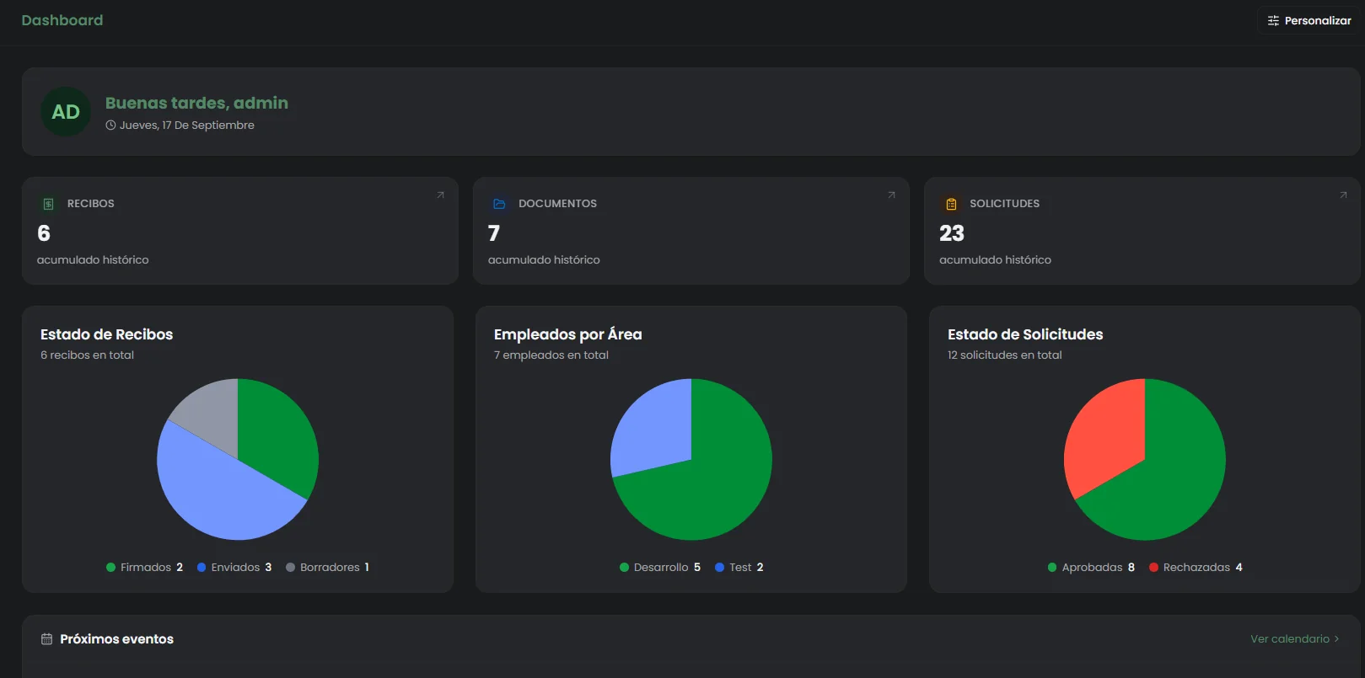Click the Jueves, 17 De Septiembre date

187,125
